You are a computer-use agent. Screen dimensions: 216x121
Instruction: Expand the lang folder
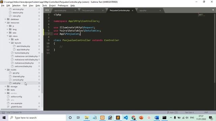tap(7, 29)
